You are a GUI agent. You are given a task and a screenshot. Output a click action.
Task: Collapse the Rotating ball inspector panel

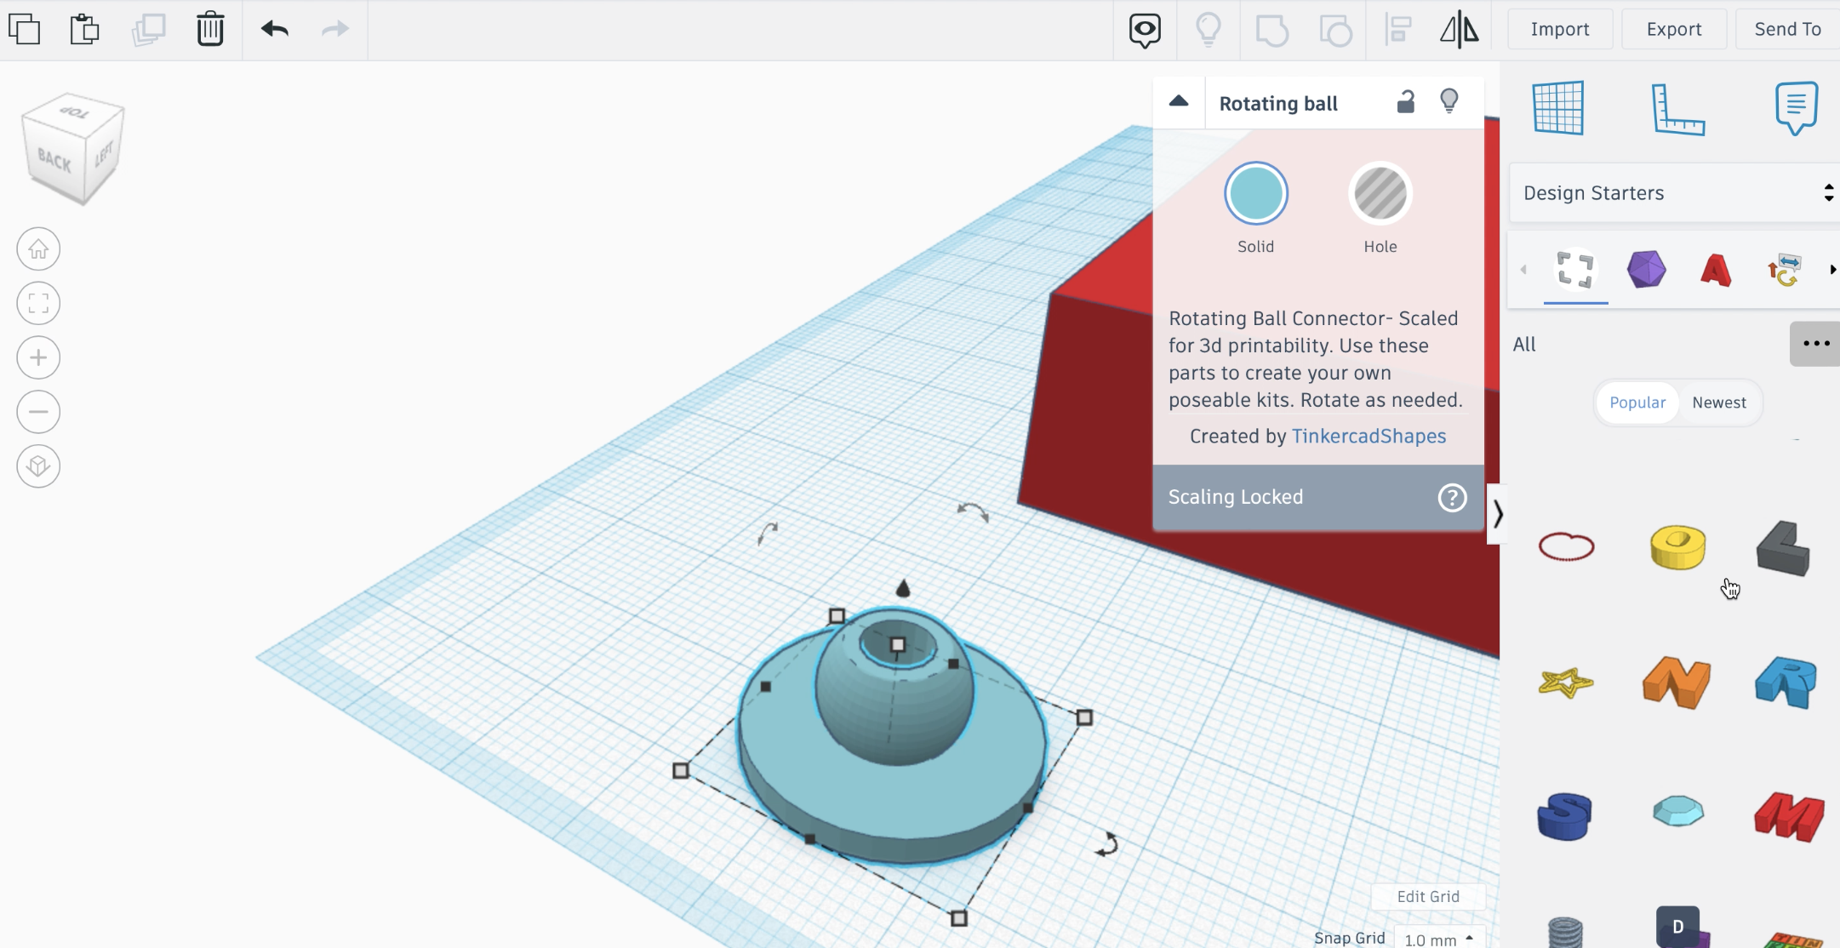tap(1179, 102)
